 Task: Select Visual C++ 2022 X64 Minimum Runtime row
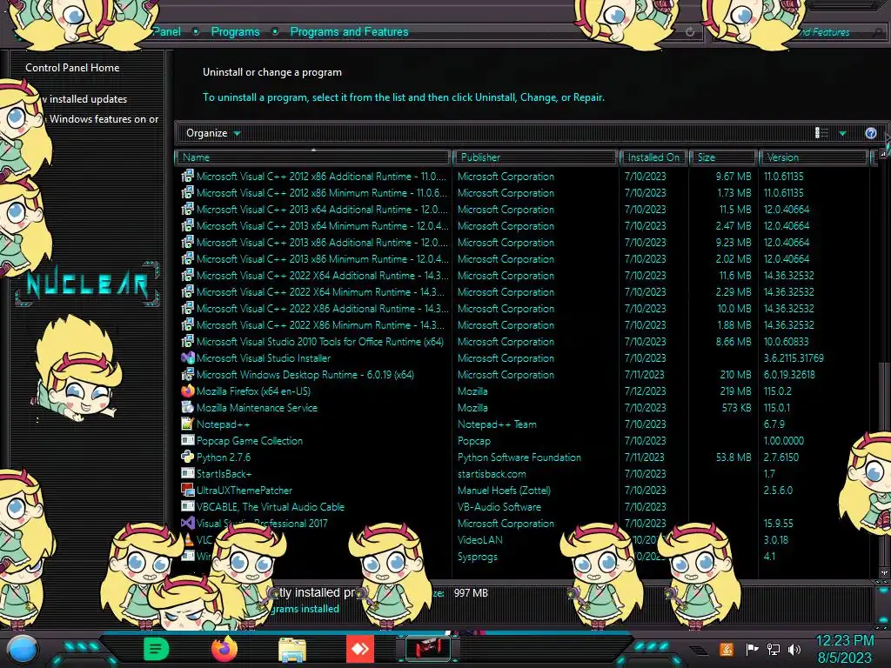coord(523,292)
